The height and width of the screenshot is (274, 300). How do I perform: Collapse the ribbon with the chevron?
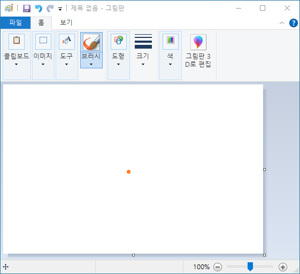click(x=282, y=23)
